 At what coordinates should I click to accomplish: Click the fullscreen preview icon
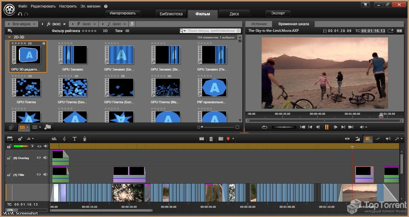390,31
